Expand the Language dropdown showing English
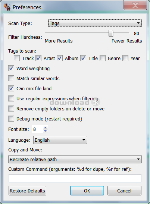 pyautogui.click(x=60, y=140)
